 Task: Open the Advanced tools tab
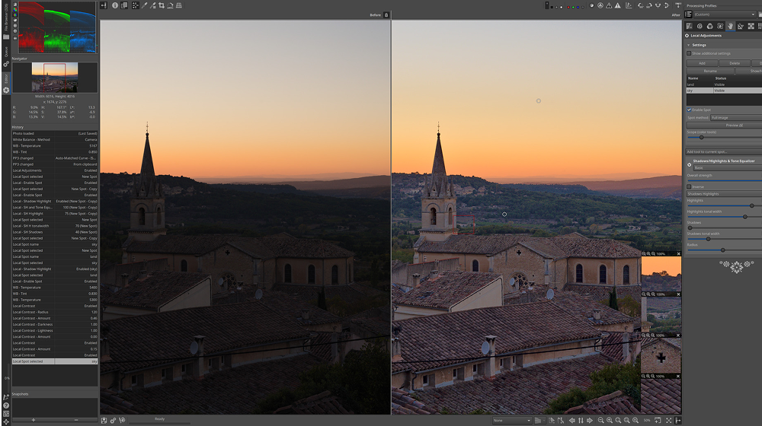(x=720, y=26)
